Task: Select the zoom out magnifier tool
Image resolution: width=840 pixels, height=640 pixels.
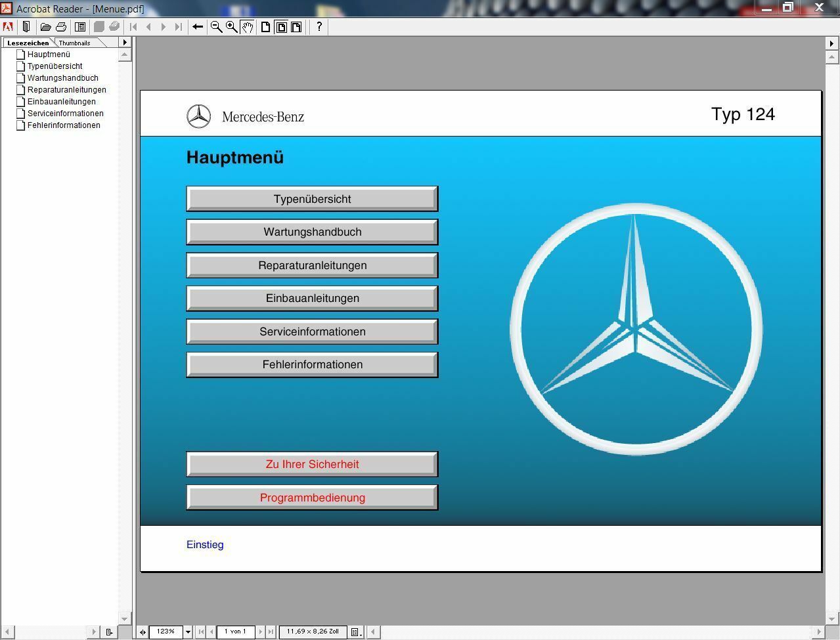Action: (x=216, y=27)
